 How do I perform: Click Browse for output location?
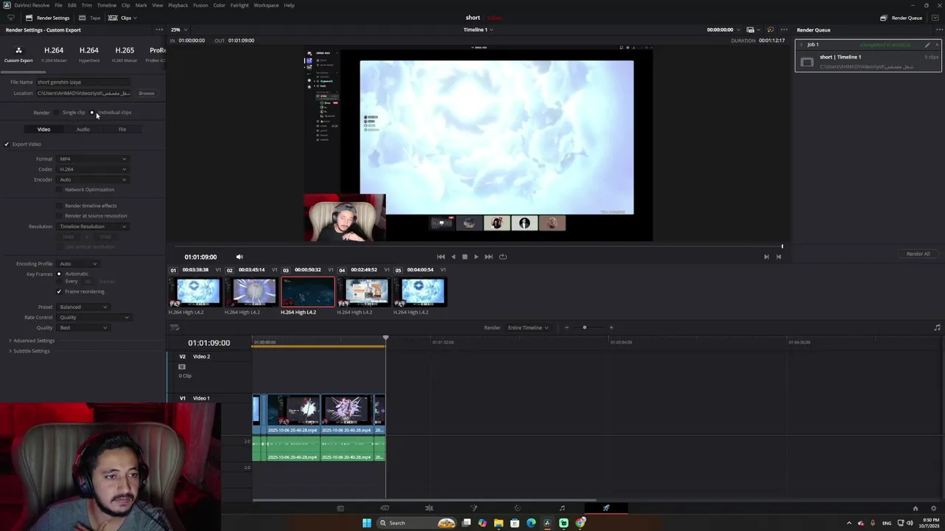146,94
